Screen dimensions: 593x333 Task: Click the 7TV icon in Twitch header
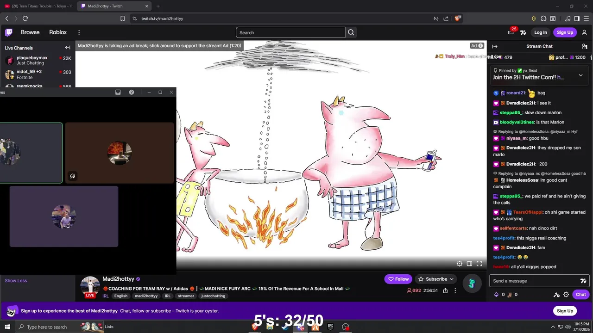click(524, 32)
